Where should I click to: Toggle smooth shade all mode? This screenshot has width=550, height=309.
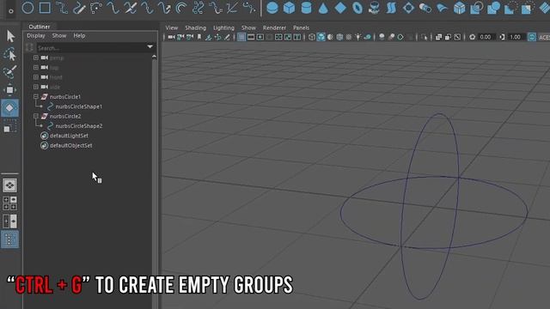321,37
